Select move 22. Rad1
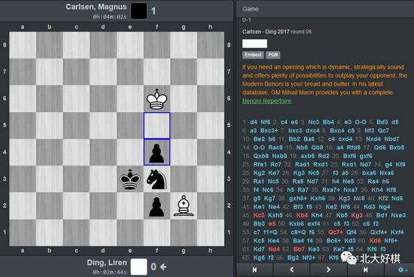 pos(302,164)
